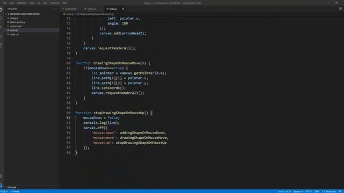The image size is (344, 193).
Task: Click 'mouse:up' string on line 96
Action: (x=102, y=143)
